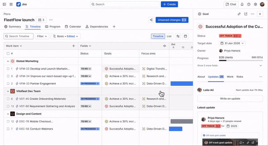This screenshot has height=146, width=268.
Task: Collapse the sidebar using top-left panel icon
Action: pos(4,4)
